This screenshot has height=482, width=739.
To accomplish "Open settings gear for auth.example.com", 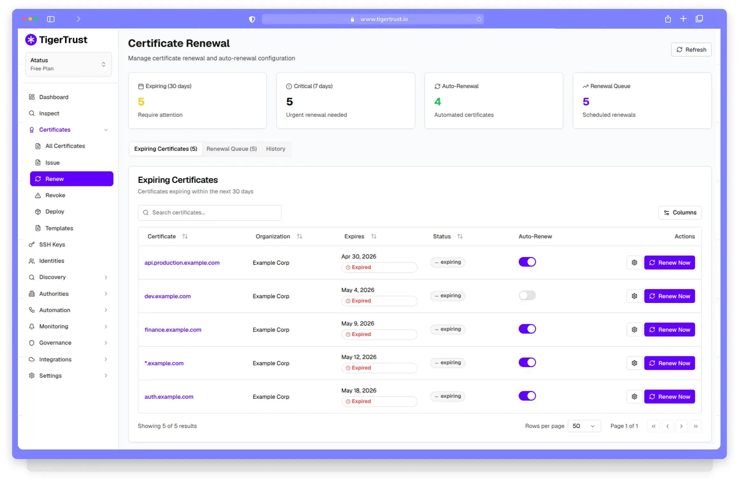I will [634, 396].
